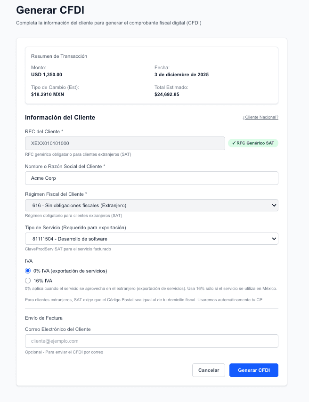The height and width of the screenshot is (402, 309).
Task: Click the Cancelar button
Action: coord(208,370)
